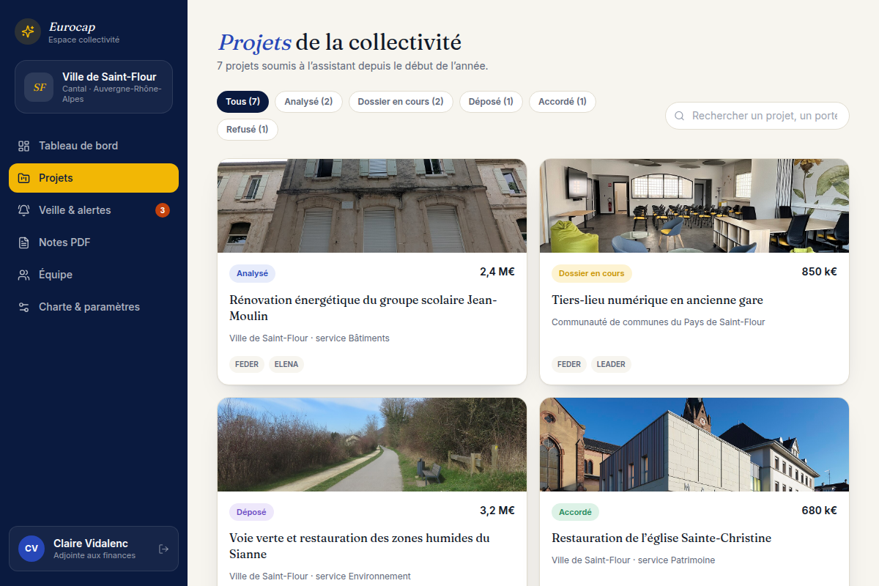Click the Analysé status badge
The height and width of the screenshot is (586, 879).
click(x=252, y=273)
